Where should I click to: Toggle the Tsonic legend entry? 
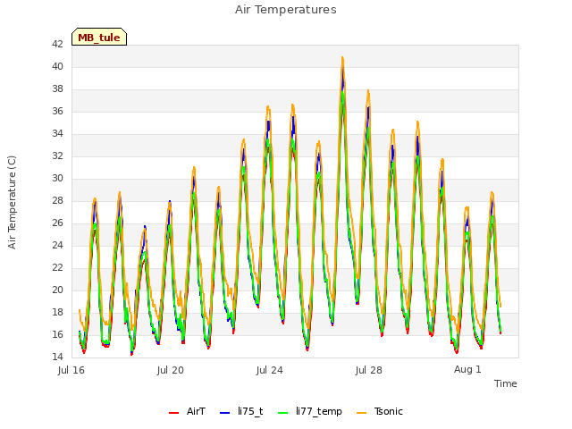tap(380, 411)
